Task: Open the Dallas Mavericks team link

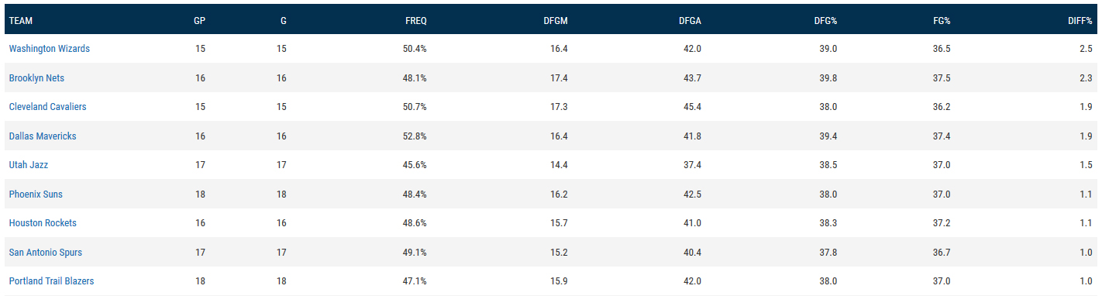Action: tap(43, 136)
